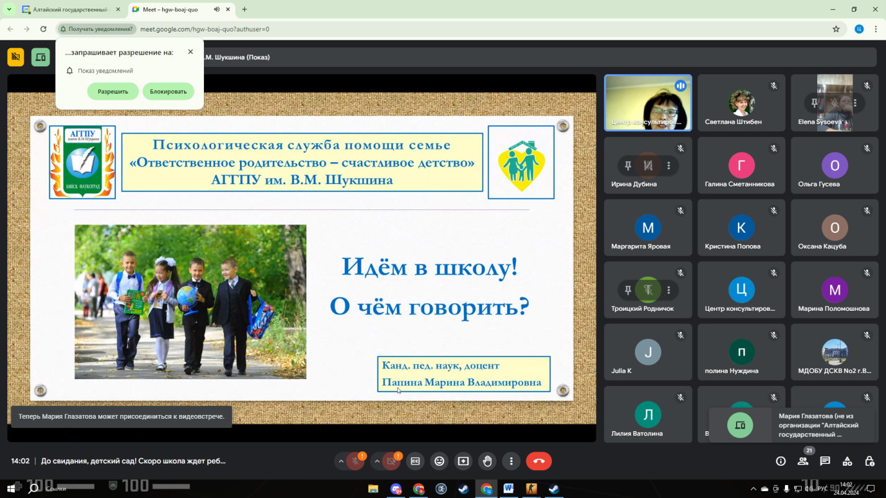Select the speaking Центр консультиров… video tile

648,103
